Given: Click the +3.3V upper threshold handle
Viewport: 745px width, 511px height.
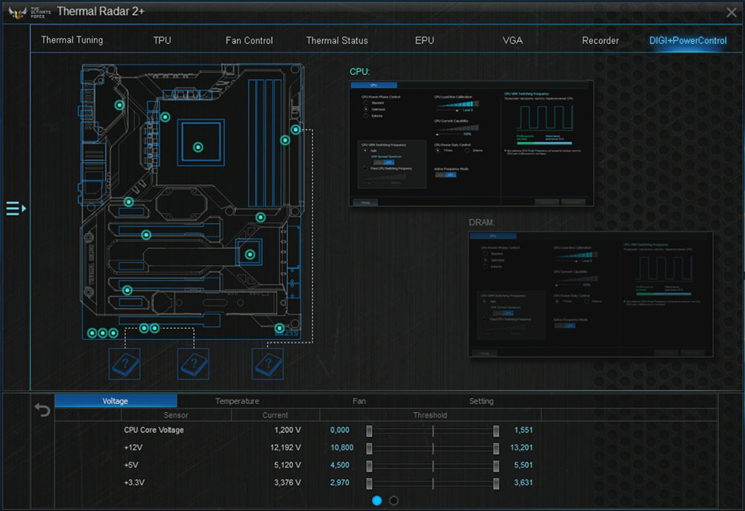Looking at the screenshot, I should [496, 483].
